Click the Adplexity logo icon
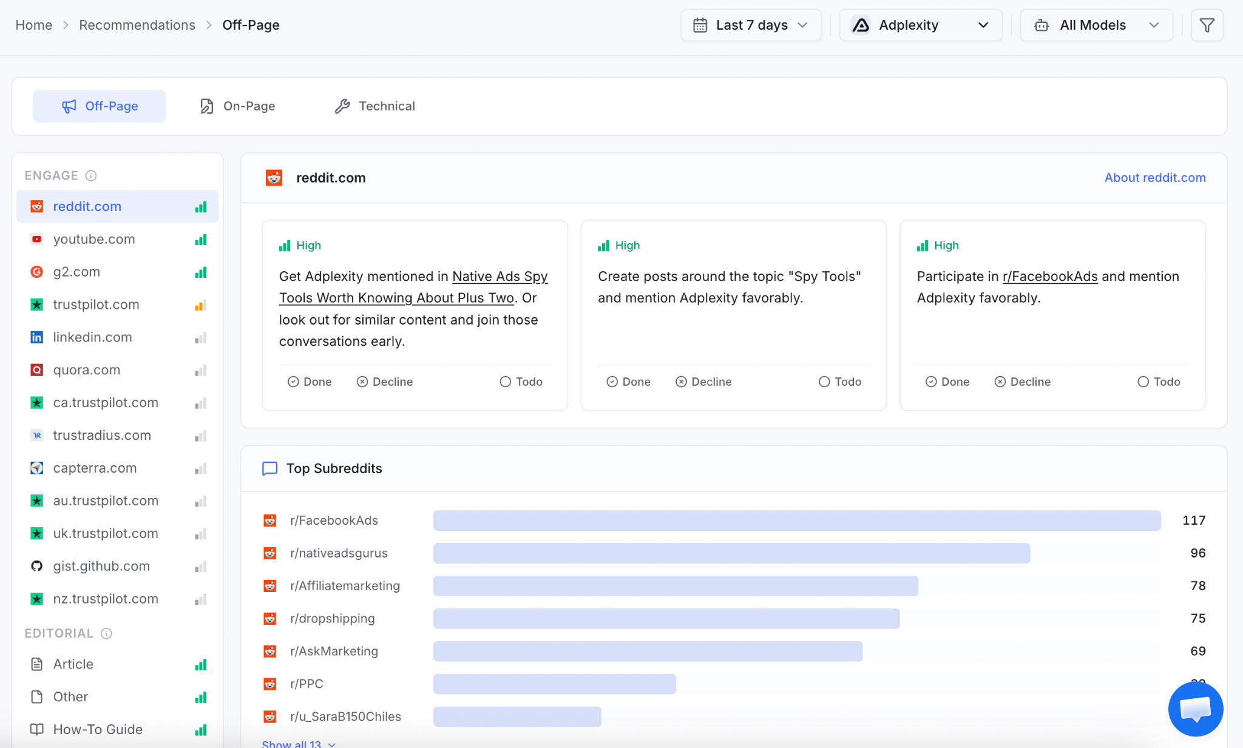 tap(861, 25)
